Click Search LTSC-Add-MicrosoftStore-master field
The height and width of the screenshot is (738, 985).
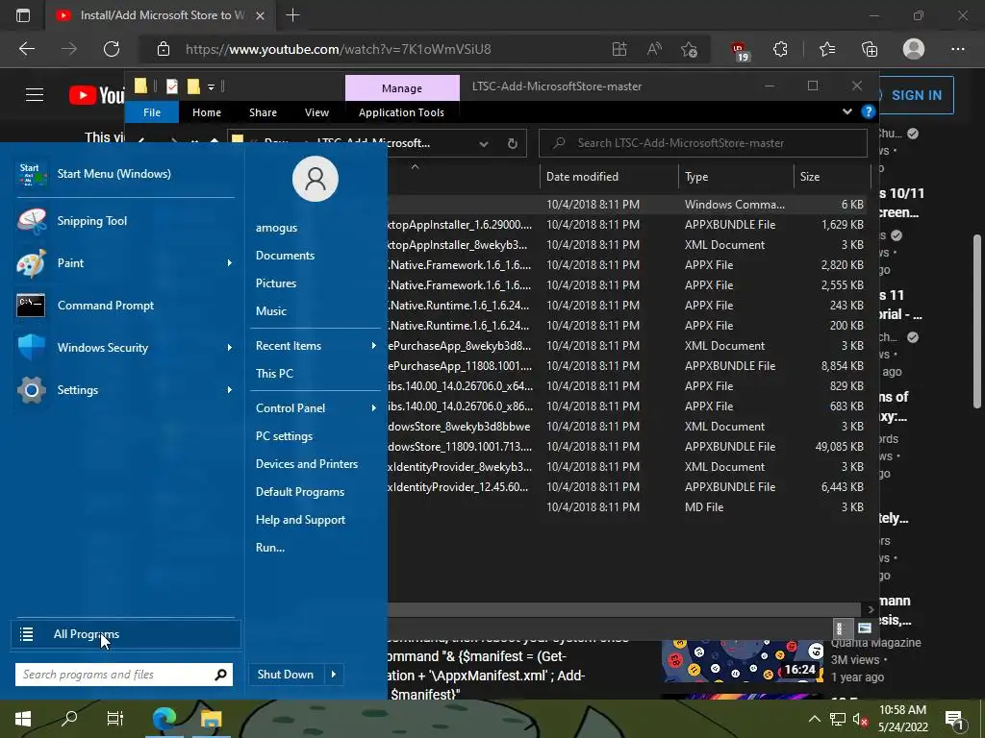pyautogui.click(x=703, y=143)
